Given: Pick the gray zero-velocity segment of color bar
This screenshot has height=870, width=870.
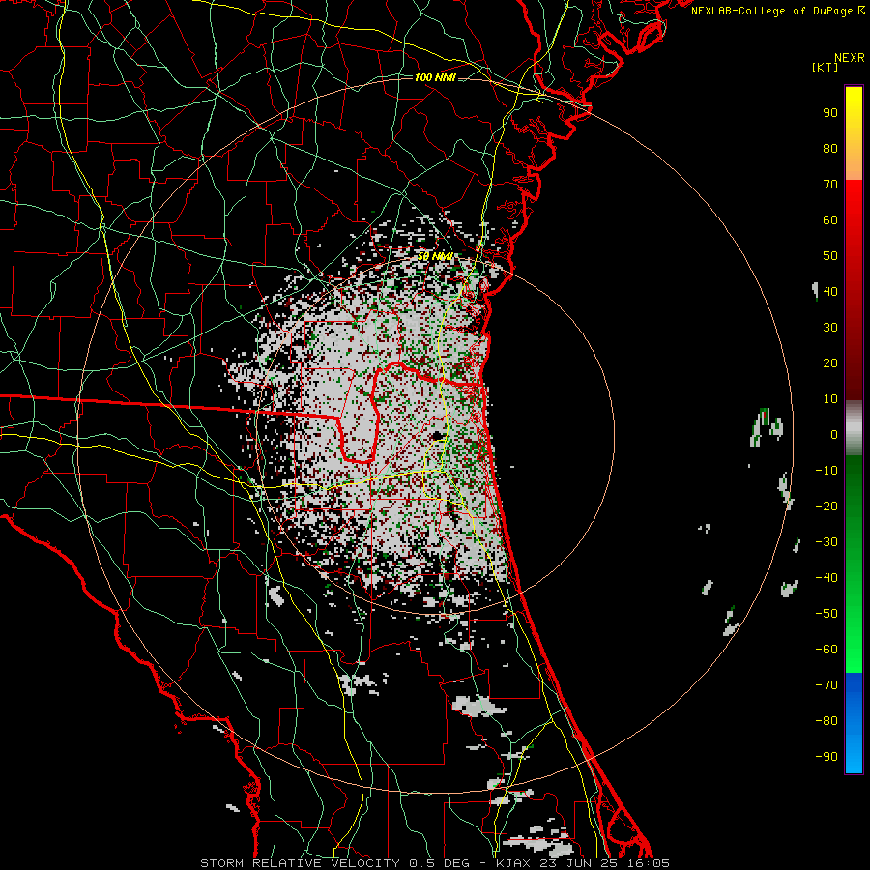Looking at the screenshot, I should coord(854,428).
